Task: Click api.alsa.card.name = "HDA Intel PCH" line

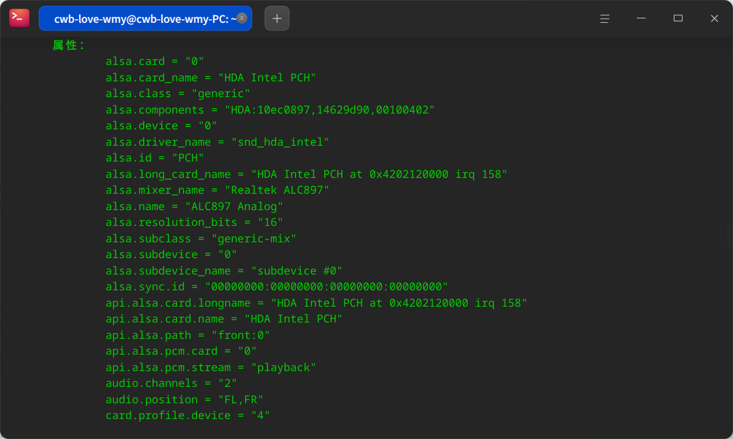Action: tap(224, 319)
